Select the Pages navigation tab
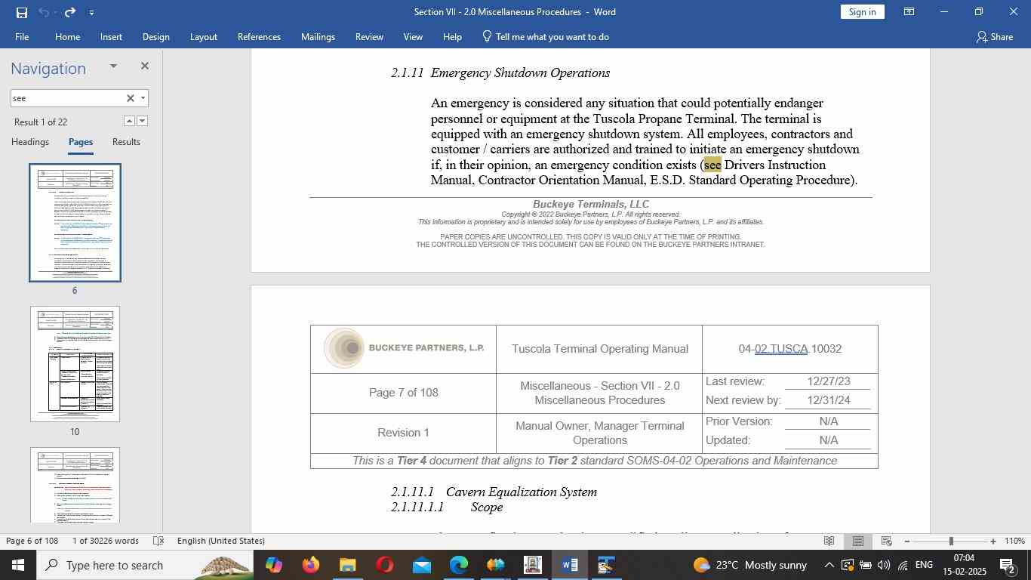Viewport: 1031px width, 580px height. point(81,142)
